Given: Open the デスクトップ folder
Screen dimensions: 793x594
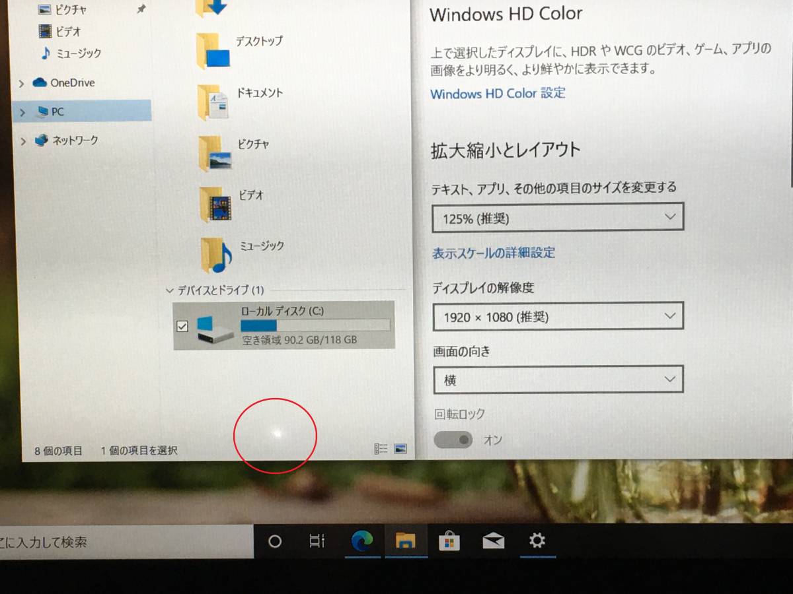Looking at the screenshot, I should click(x=256, y=41).
